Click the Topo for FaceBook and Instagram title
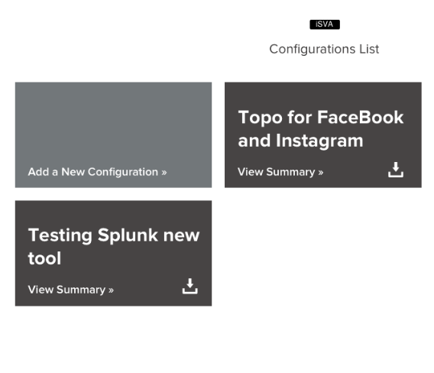This screenshot has width=434, height=373. coord(321,129)
